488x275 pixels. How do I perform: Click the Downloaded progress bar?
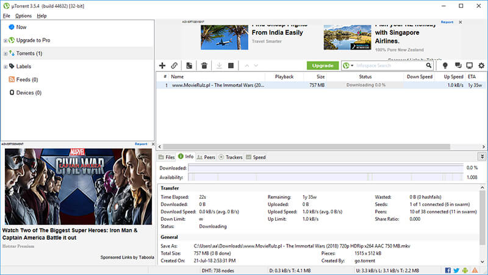pyautogui.click(x=326, y=168)
